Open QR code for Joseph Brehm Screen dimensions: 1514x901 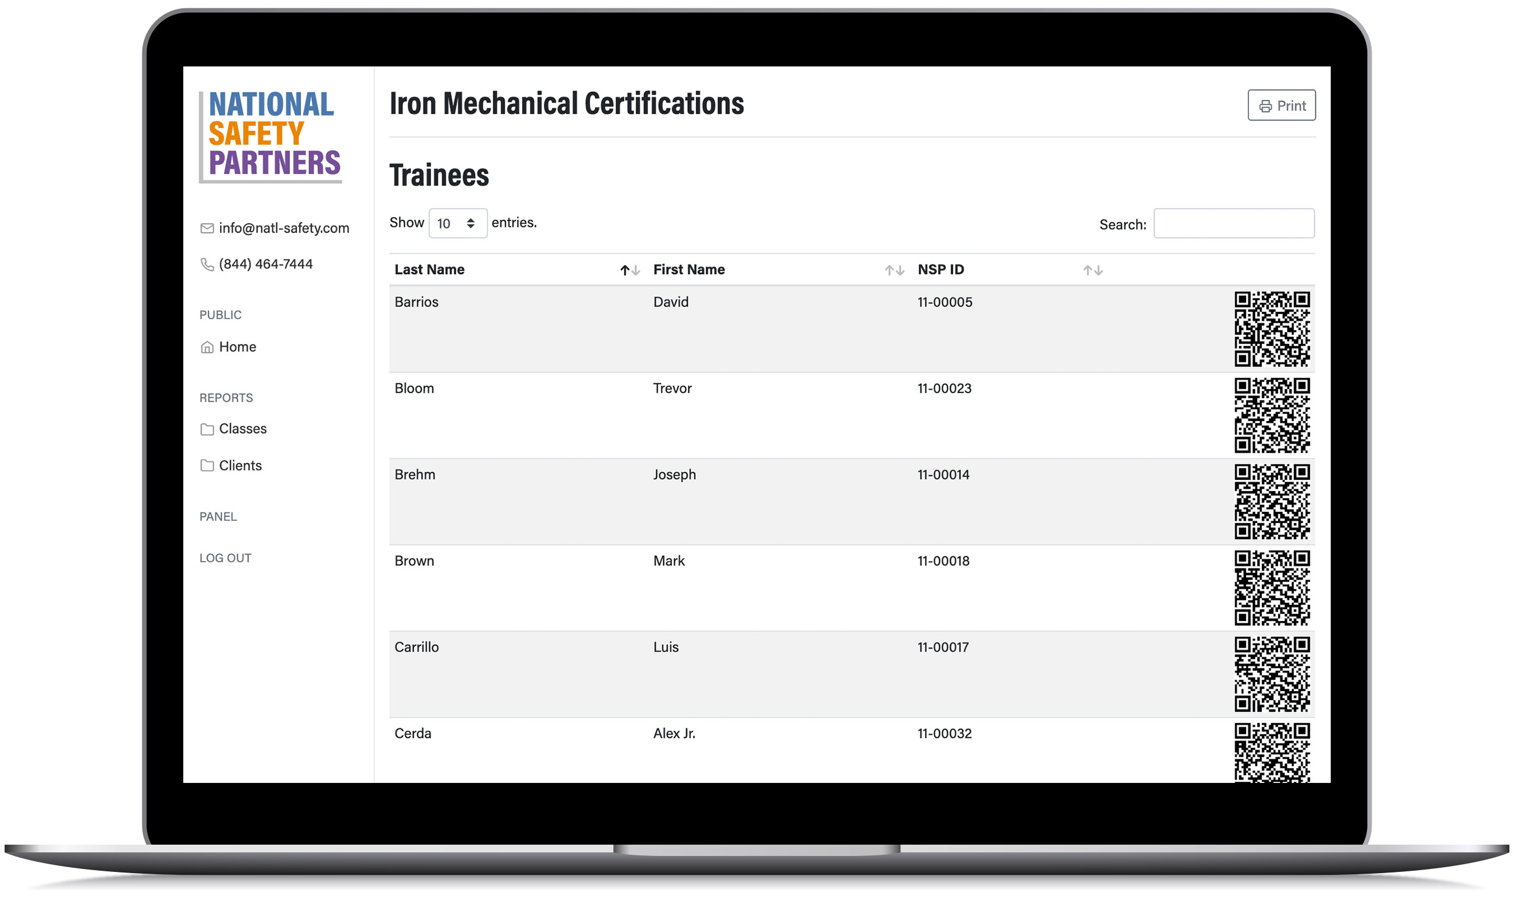1272,501
